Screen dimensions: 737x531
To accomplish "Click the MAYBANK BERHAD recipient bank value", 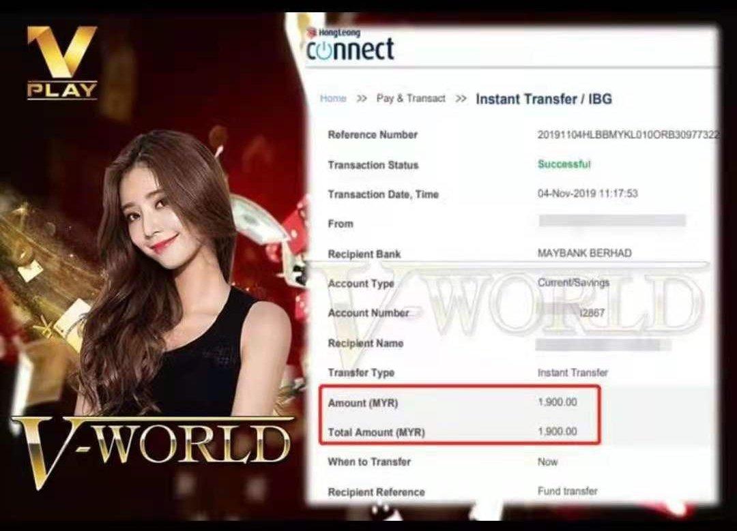I will [x=584, y=253].
